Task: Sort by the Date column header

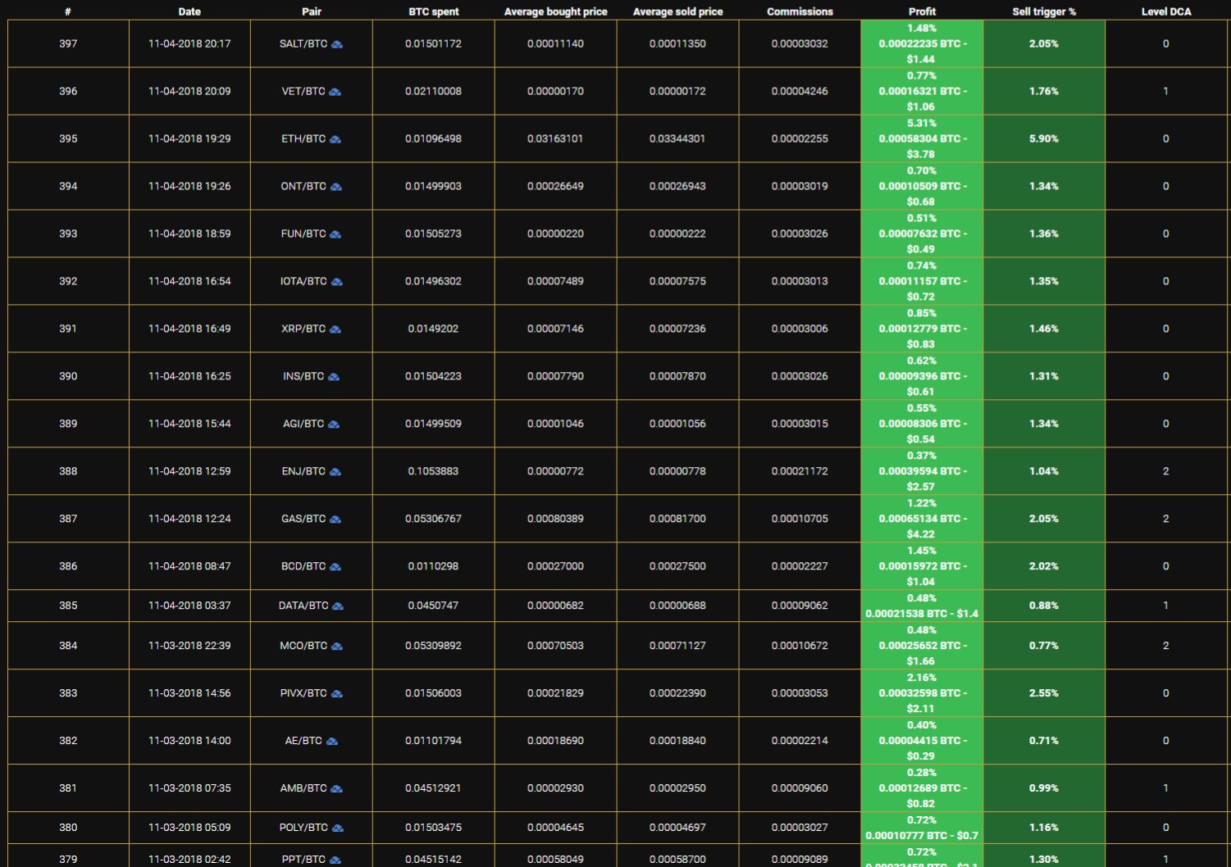Action: 189,11
